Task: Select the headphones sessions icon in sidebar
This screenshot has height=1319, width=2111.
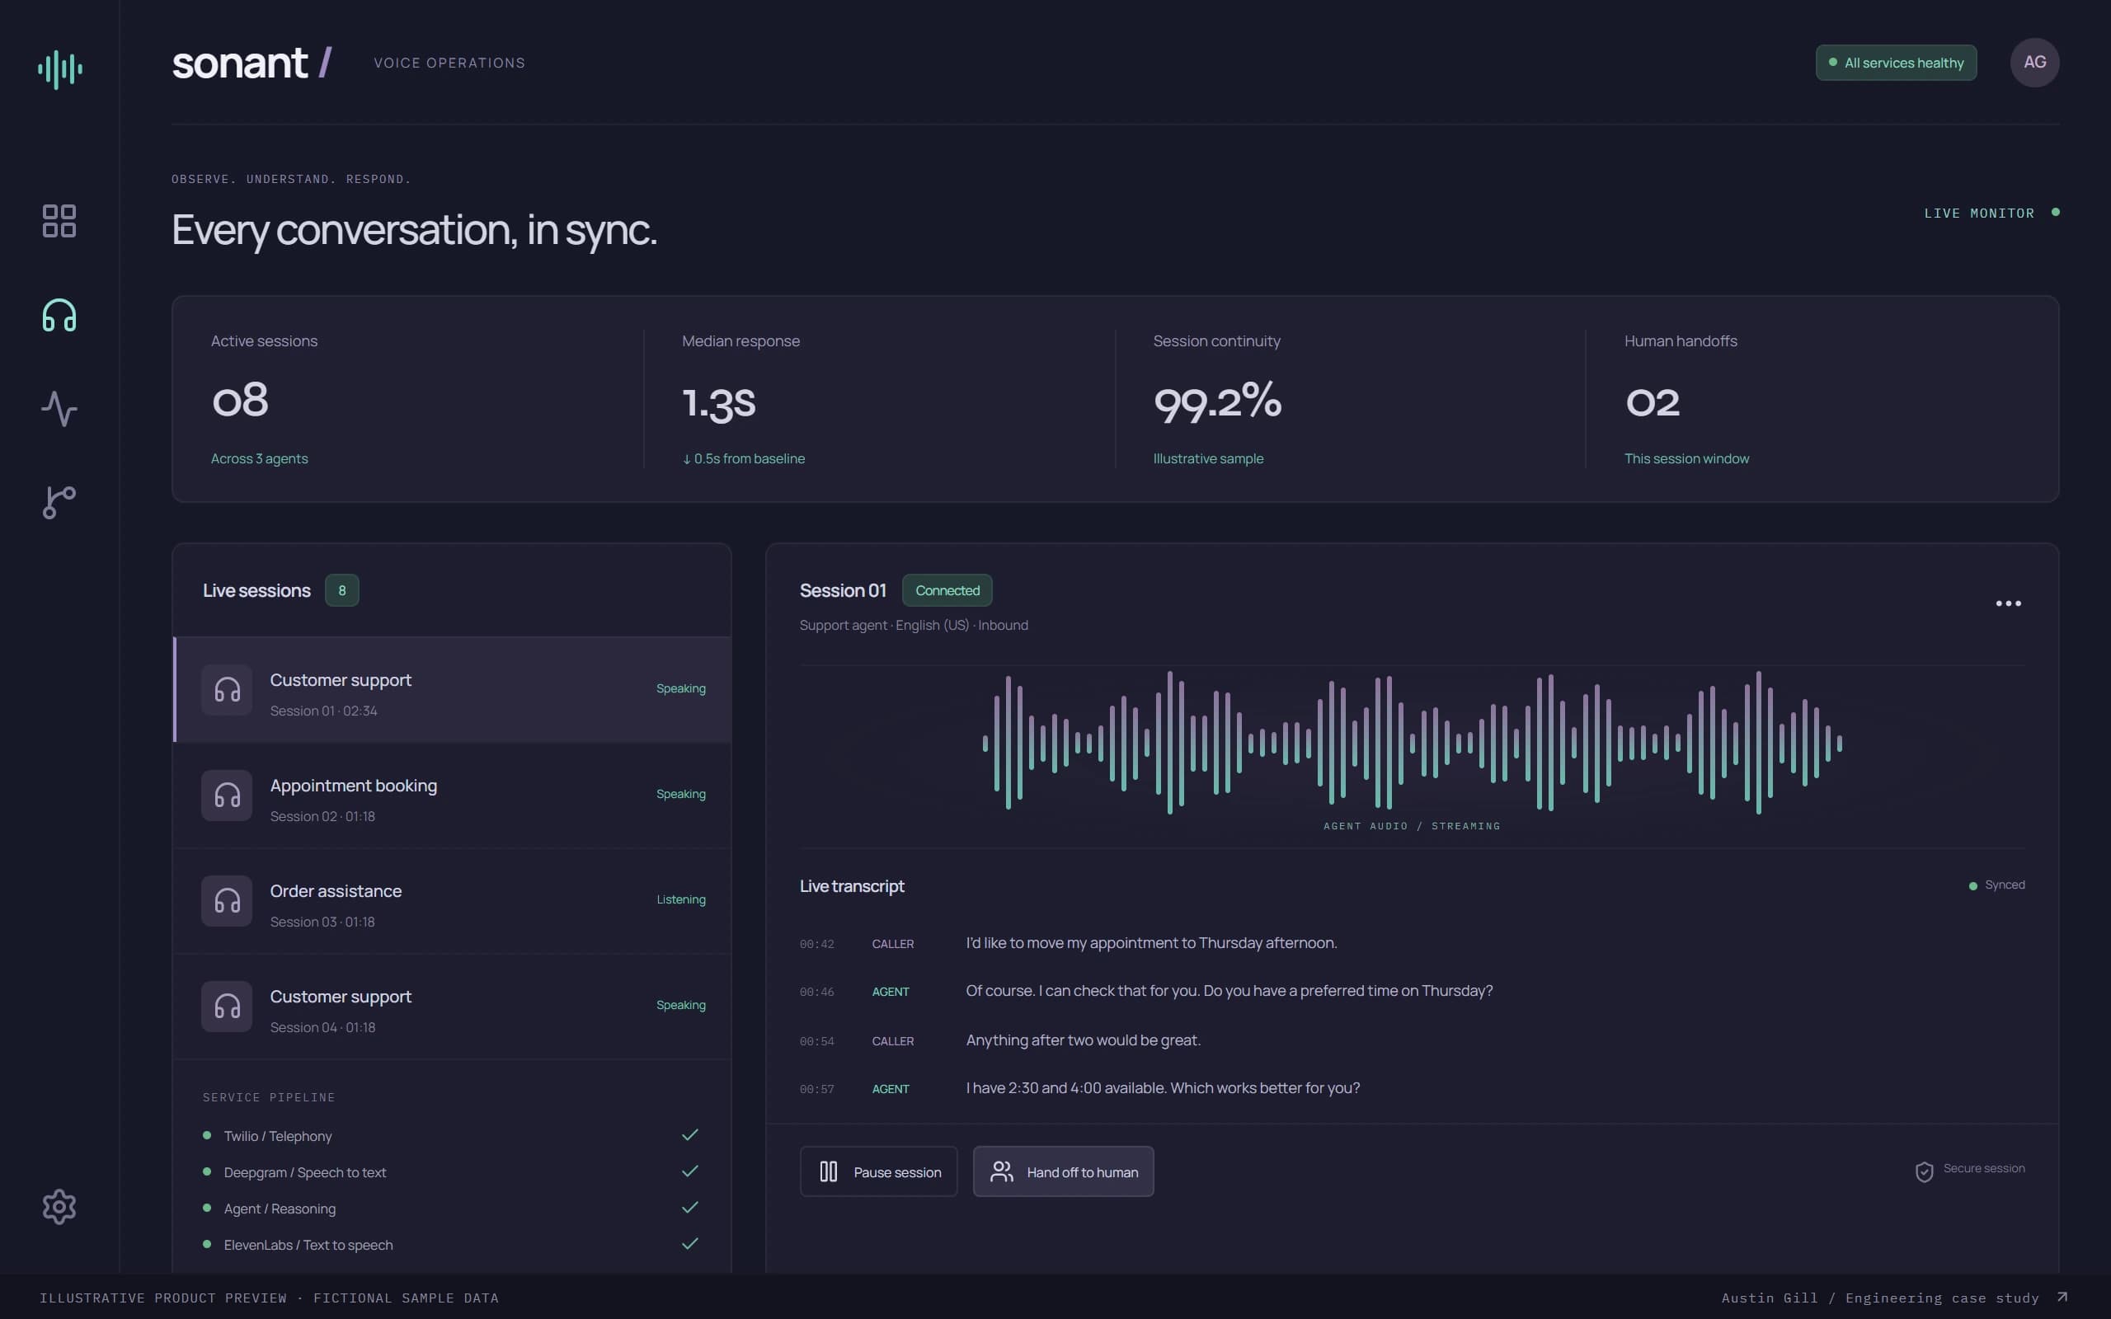Action: 59,315
